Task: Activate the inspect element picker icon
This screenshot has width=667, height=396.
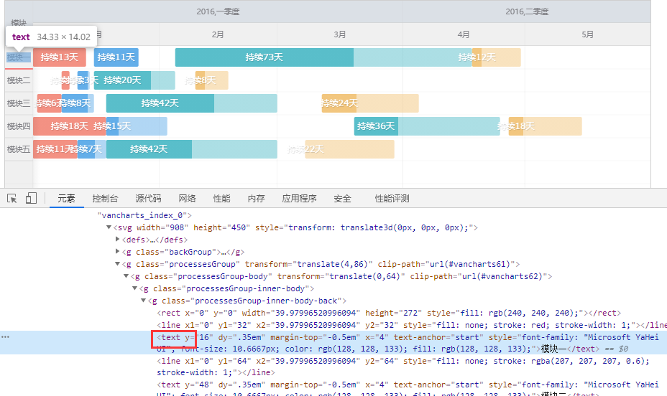Action: [x=12, y=198]
